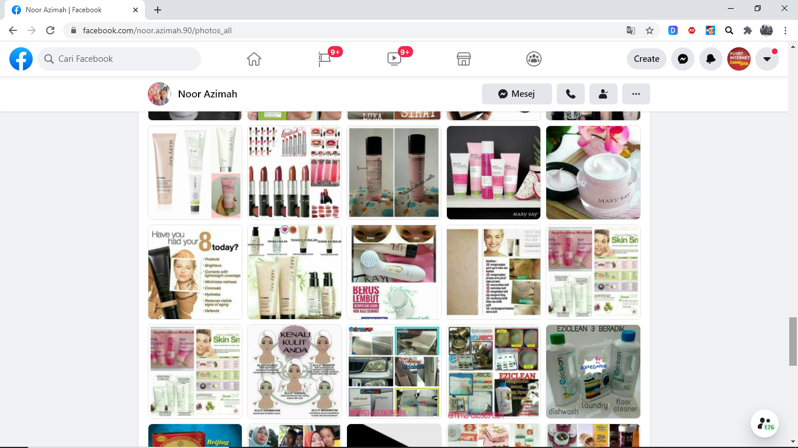Open Messenger from top bar
Viewport: 798px width, 448px height.
point(682,59)
